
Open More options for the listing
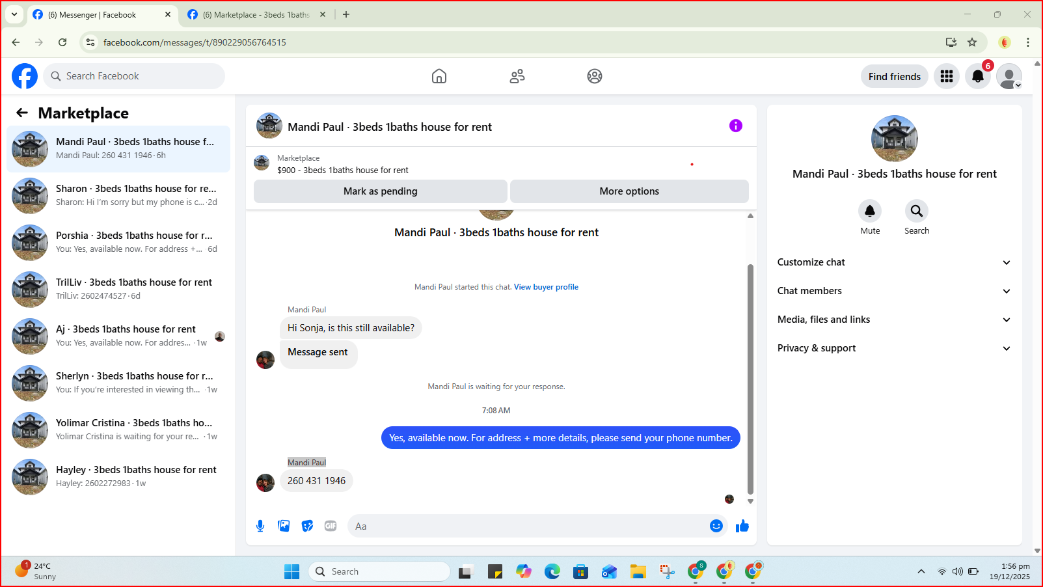pyautogui.click(x=629, y=191)
